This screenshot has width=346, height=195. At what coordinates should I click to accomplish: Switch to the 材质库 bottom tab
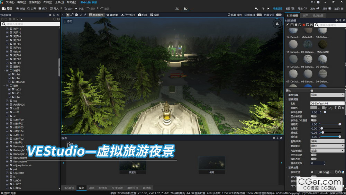pos(103,188)
